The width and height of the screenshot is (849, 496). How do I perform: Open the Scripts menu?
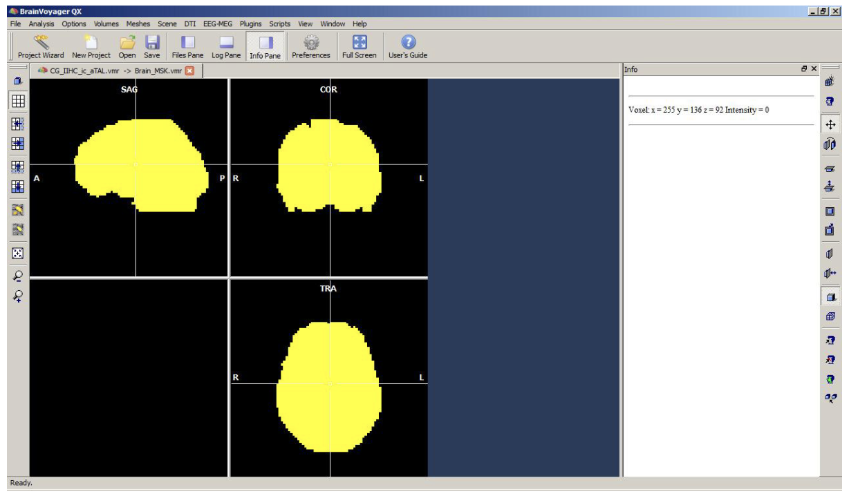point(280,23)
